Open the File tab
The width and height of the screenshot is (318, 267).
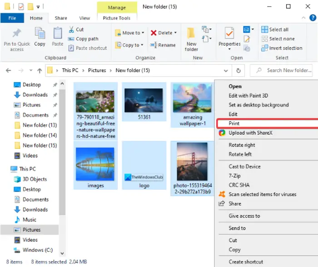pos(12,18)
